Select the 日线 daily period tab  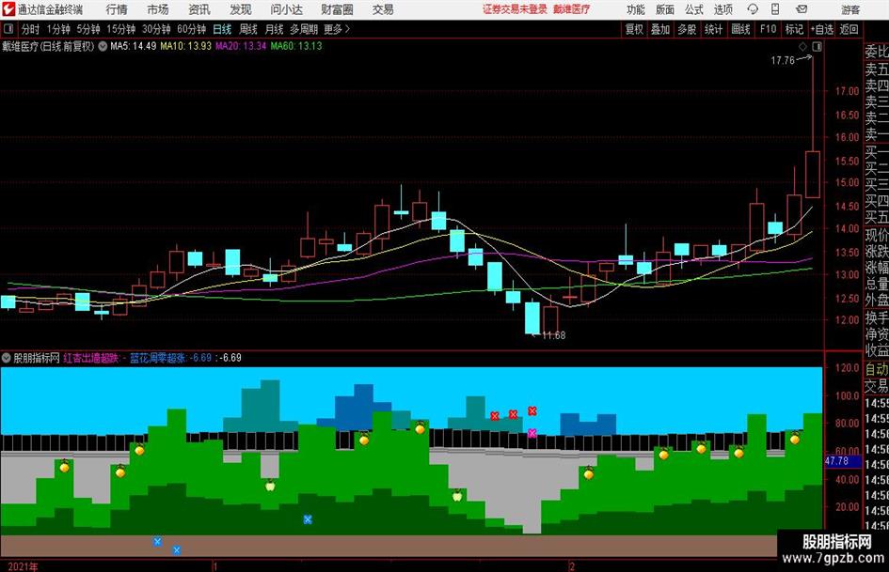[x=222, y=29]
